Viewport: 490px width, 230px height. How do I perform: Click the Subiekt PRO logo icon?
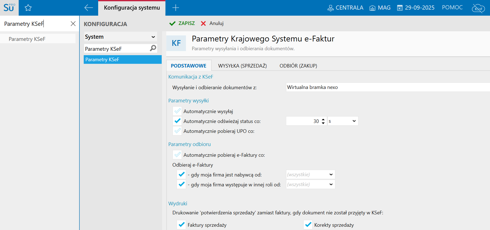coord(9,8)
